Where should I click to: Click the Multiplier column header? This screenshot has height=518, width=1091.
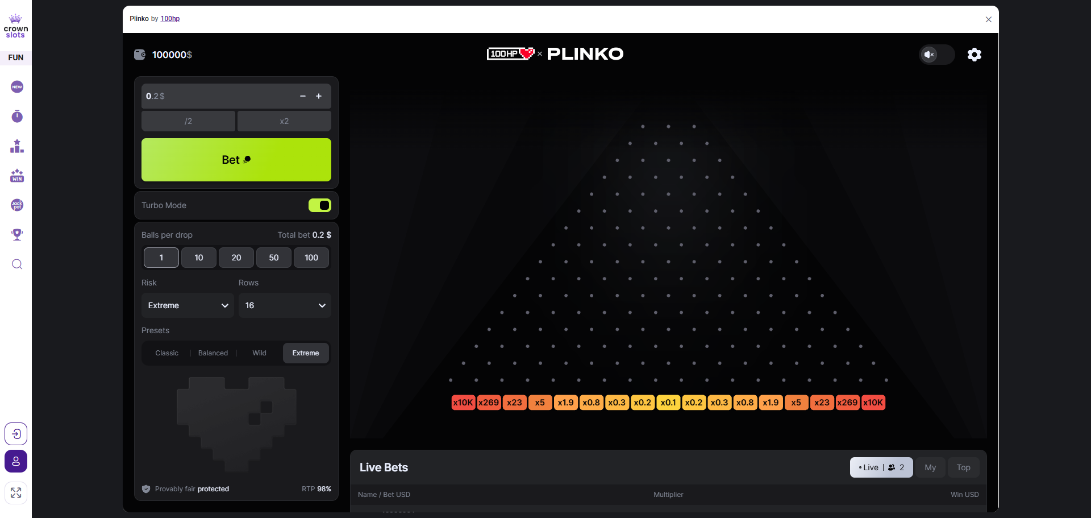[x=668, y=495]
